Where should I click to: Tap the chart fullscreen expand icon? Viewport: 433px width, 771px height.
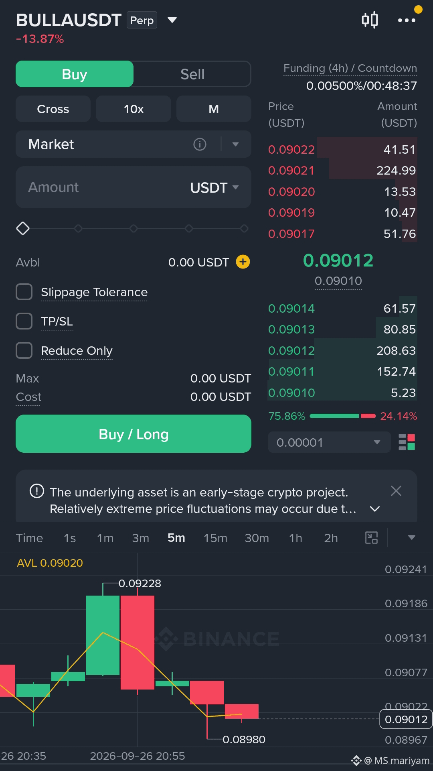pos(371,538)
